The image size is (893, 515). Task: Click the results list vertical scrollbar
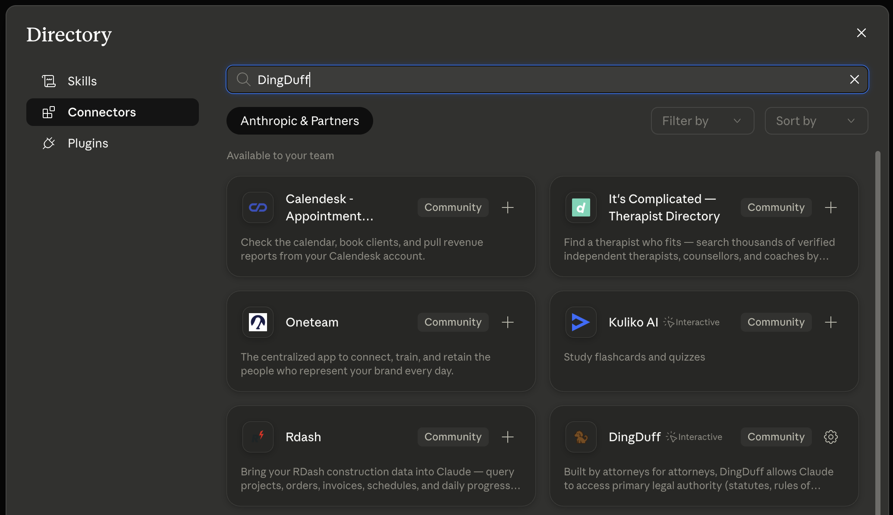[877, 332]
